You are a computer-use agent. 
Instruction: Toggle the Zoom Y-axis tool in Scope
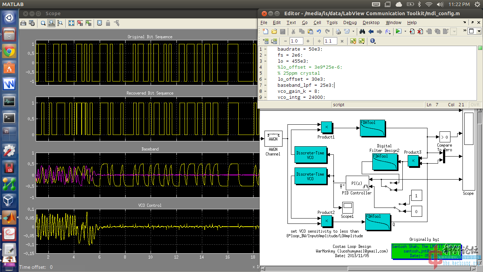tap(60, 23)
